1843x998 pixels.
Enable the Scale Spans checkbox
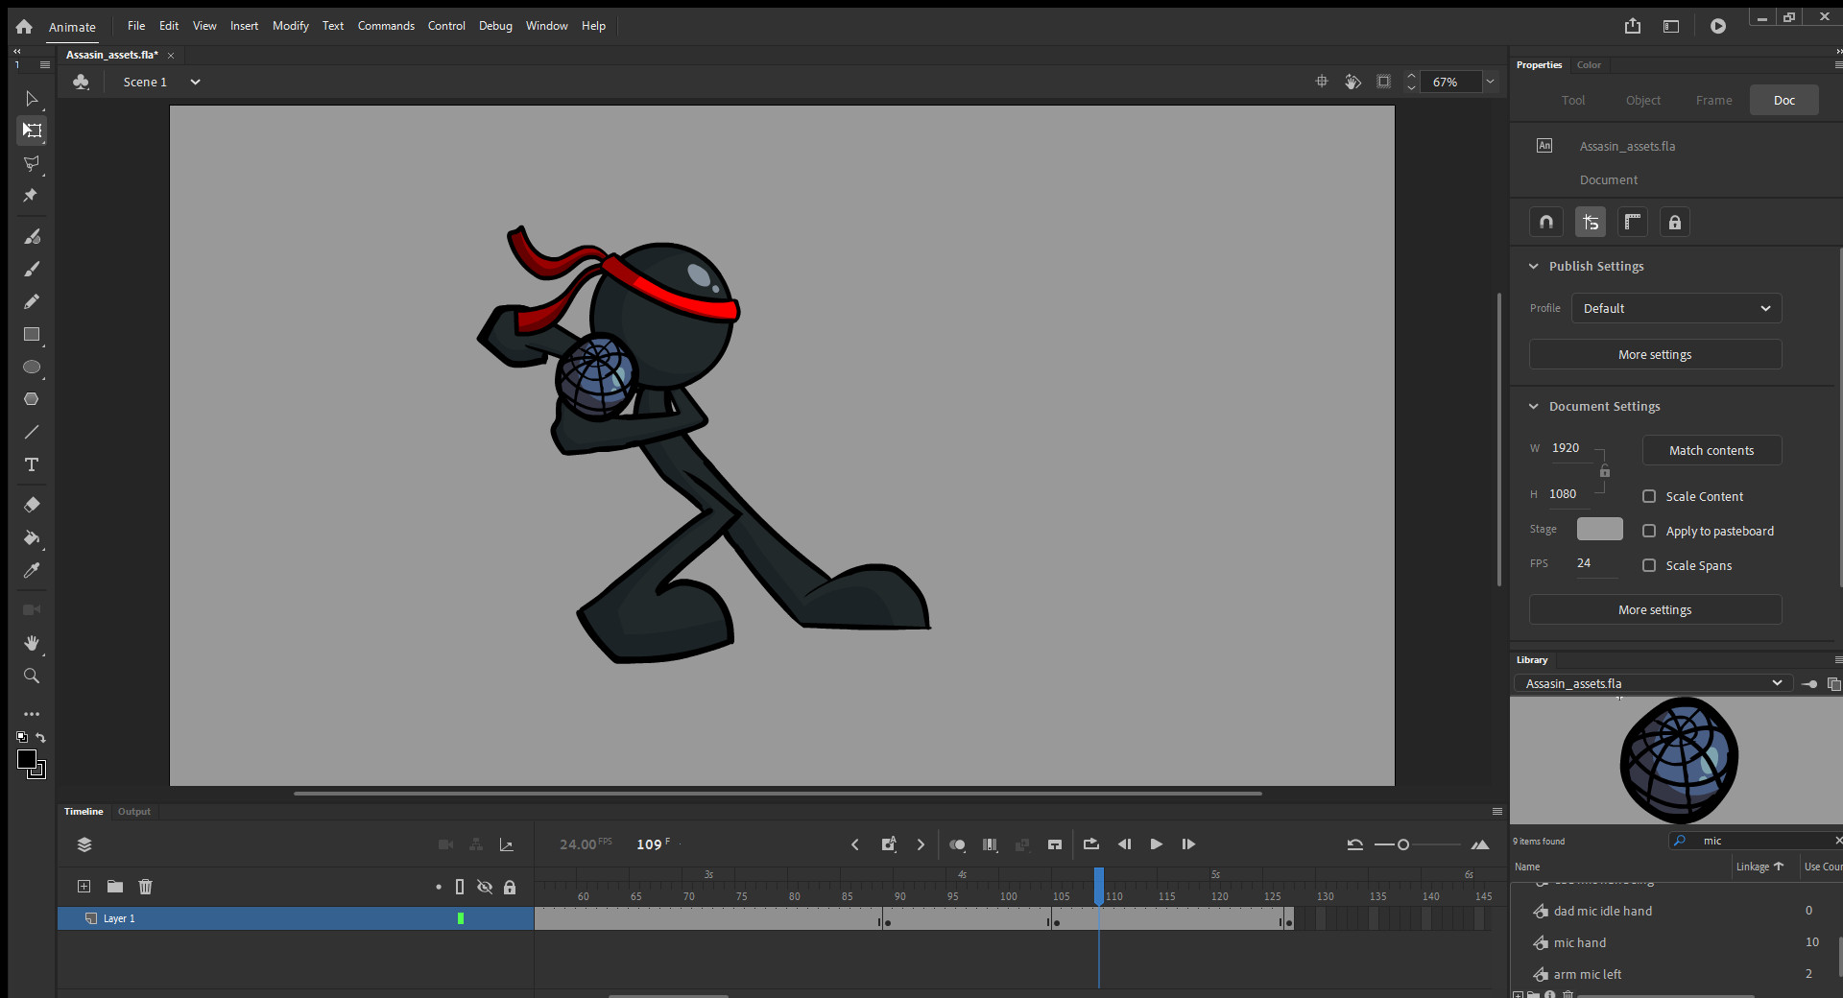tap(1649, 565)
